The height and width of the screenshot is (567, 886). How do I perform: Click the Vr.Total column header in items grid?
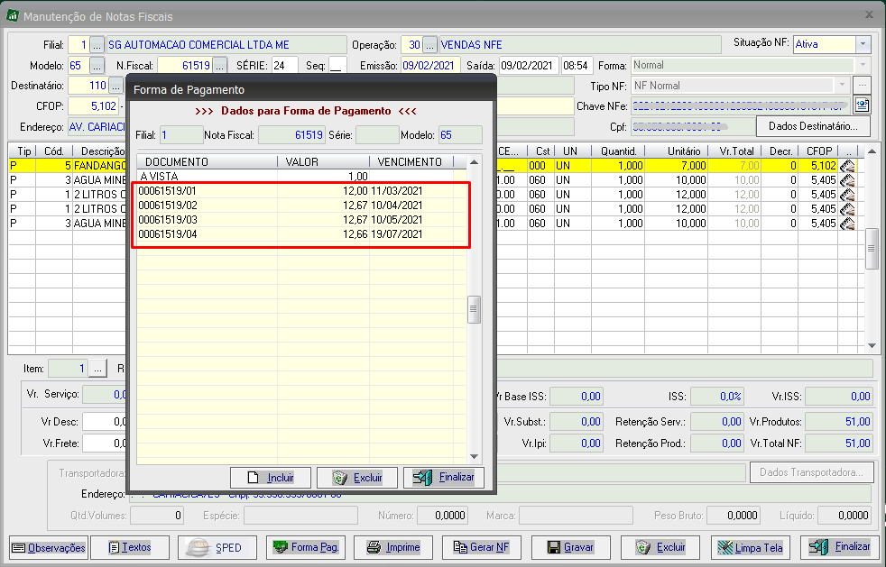pos(736,151)
